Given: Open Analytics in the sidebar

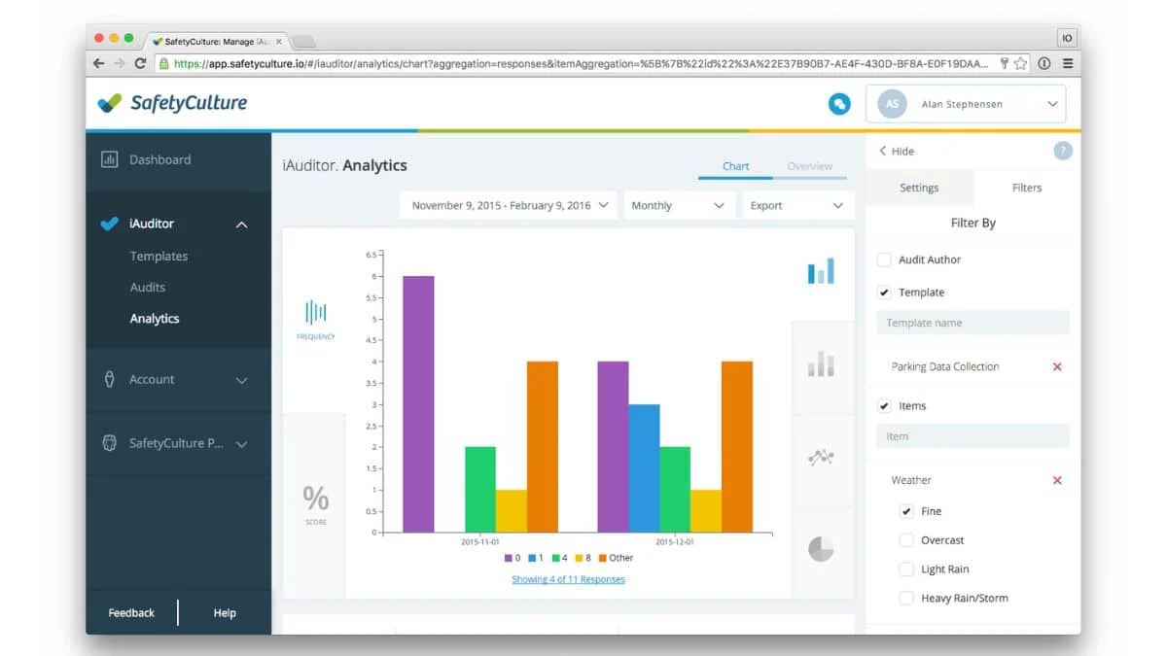Looking at the screenshot, I should [155, 319].
